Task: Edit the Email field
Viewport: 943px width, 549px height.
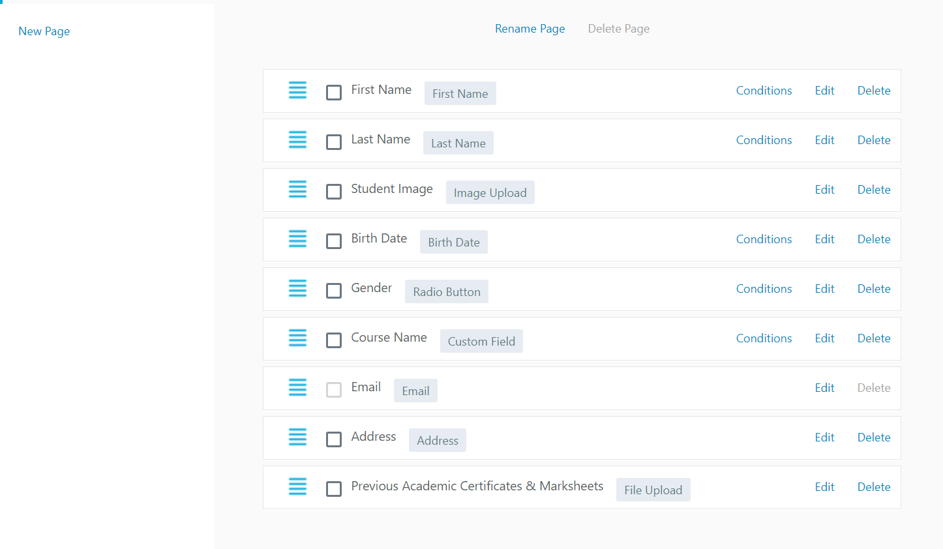Action: click(824, 388)
